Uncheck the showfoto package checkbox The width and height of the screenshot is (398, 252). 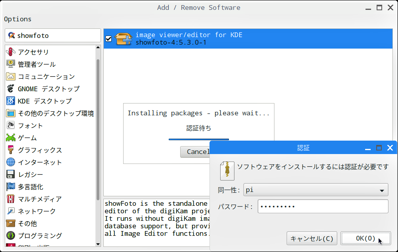click(109, 39)
